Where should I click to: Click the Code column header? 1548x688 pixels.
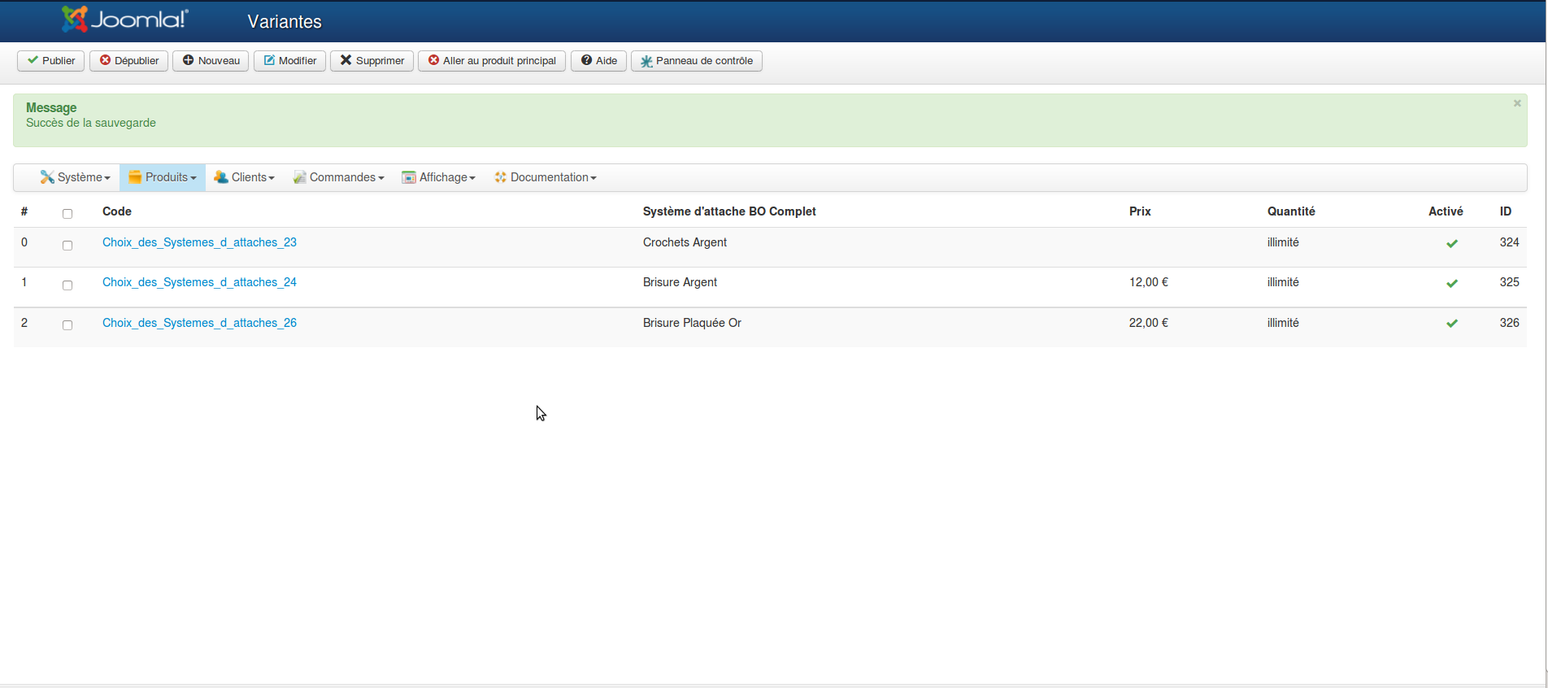coord(117,211)
